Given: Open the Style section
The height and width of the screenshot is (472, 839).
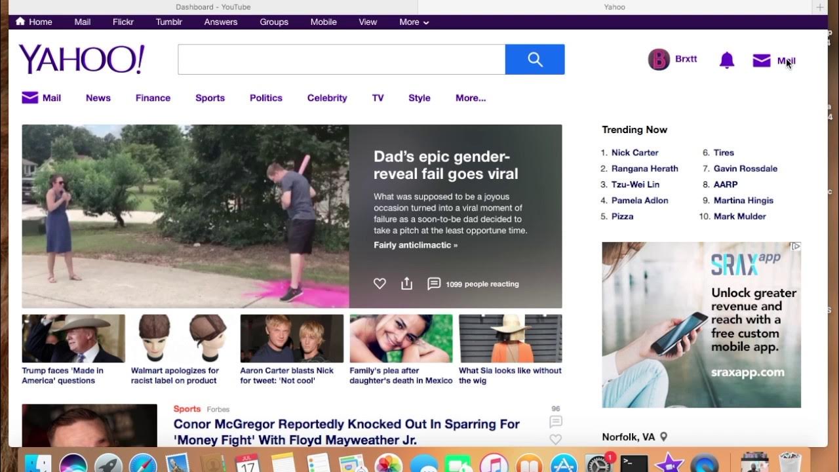Looking at the screenshot, I should 419,98.
